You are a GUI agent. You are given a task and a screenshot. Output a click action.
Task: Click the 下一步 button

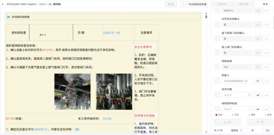coord(259,122)
